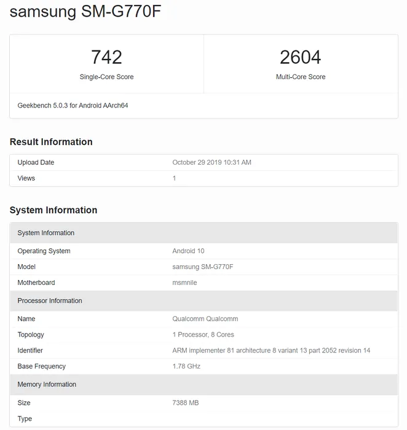
Task: Click the memory 'Size' row label
Action: [24, 403]
